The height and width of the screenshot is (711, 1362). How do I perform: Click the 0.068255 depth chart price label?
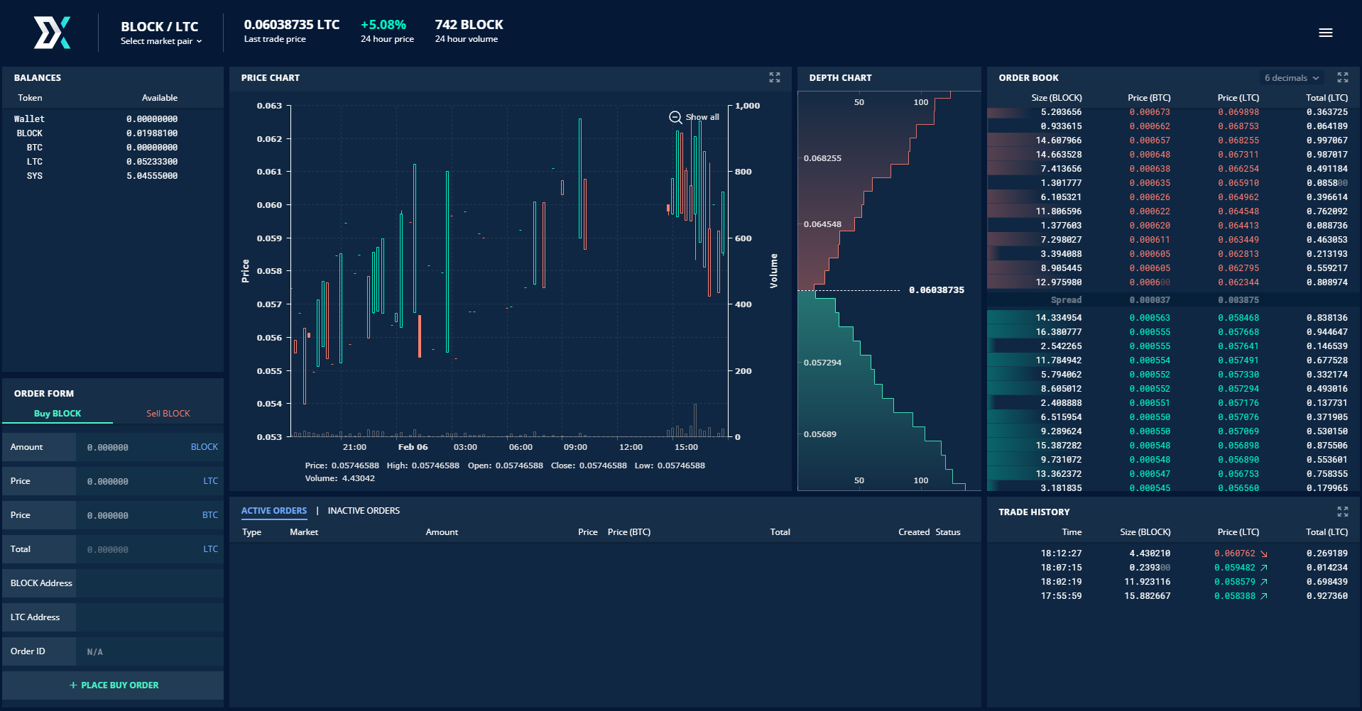[x=822, y=158]
